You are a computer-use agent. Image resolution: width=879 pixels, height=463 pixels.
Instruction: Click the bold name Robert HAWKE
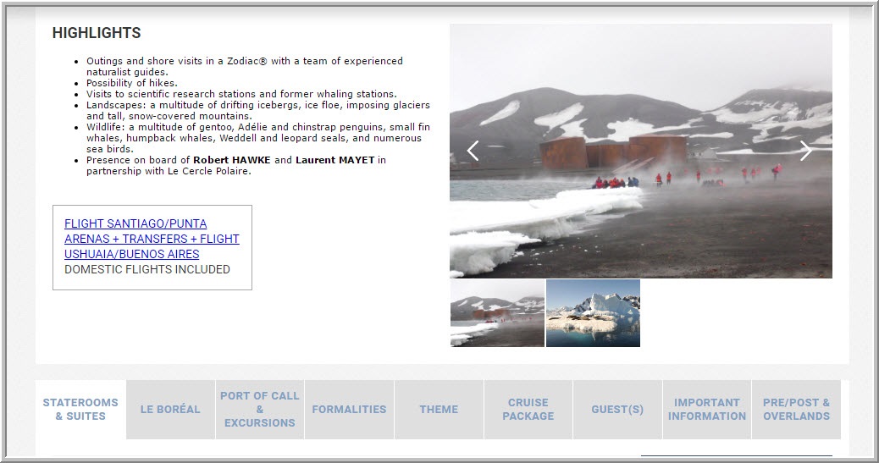point(231,160)
